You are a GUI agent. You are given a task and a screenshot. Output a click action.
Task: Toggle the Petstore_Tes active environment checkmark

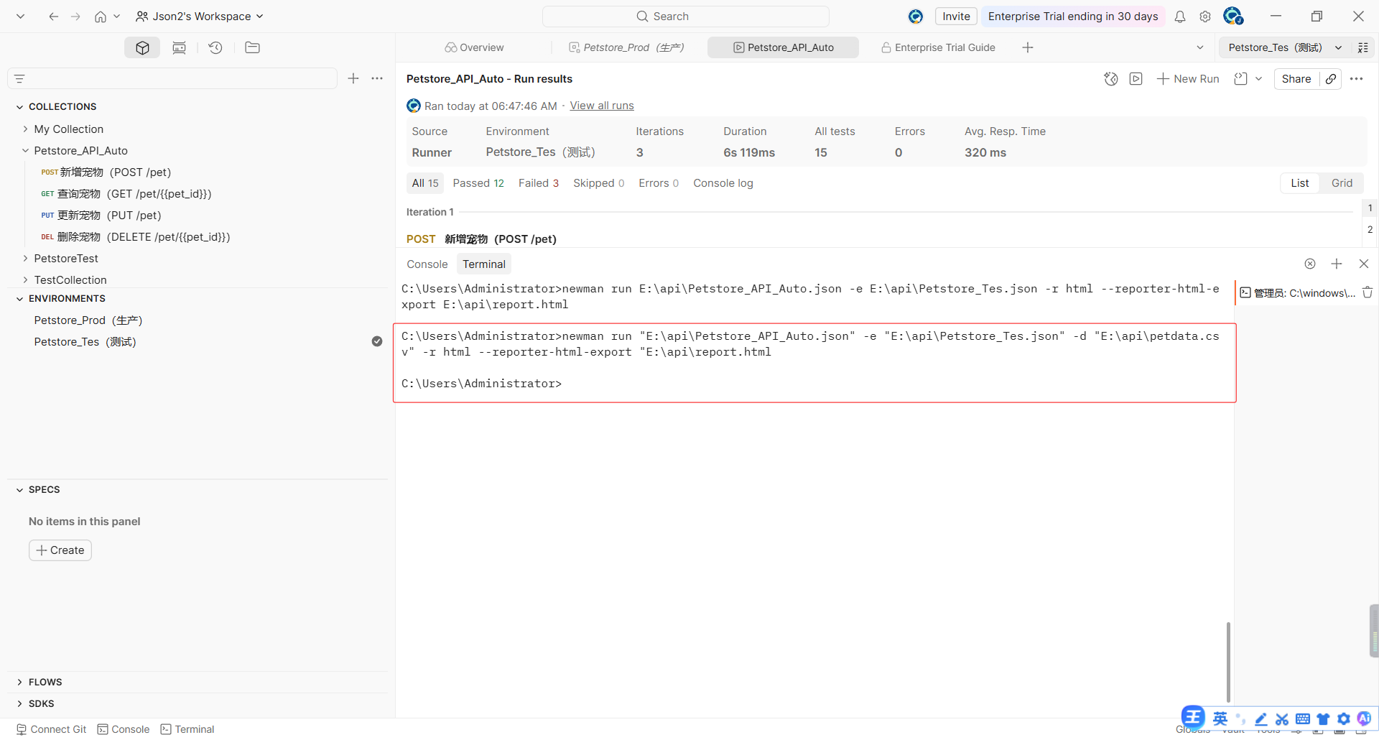click(377, 341)
